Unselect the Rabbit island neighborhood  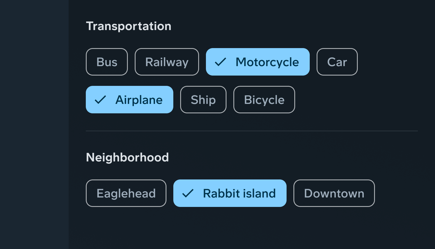point(230,193)
